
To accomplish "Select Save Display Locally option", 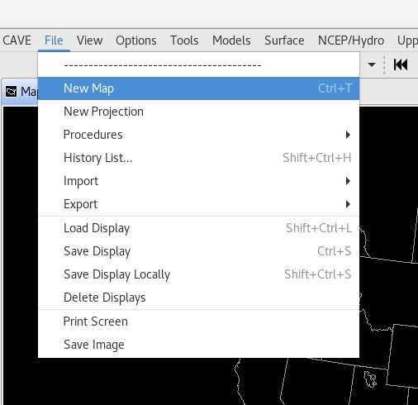I will click(198, 274).
